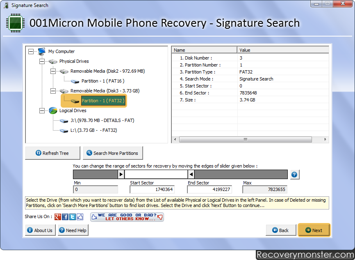Collapse the Physical Drives node

point(42,61)
